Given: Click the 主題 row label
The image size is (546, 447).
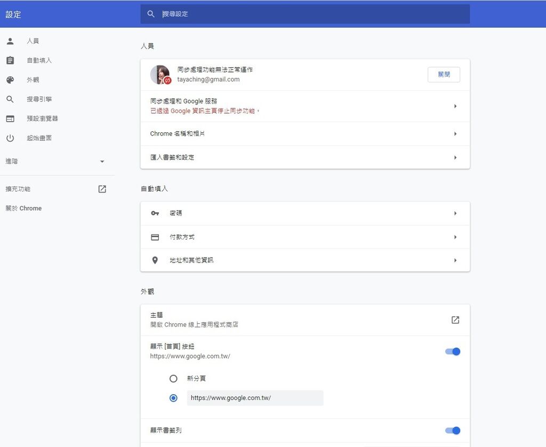Looking at the screenshot, I should click(156, 315).
